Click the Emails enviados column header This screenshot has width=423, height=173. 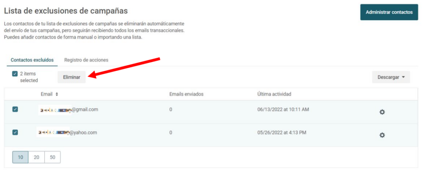tap(186, 94)
